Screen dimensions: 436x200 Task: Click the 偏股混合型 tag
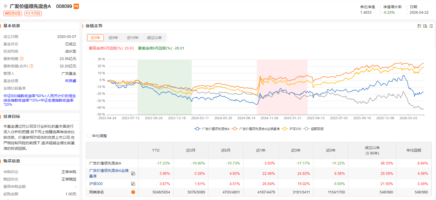(13, 13)
